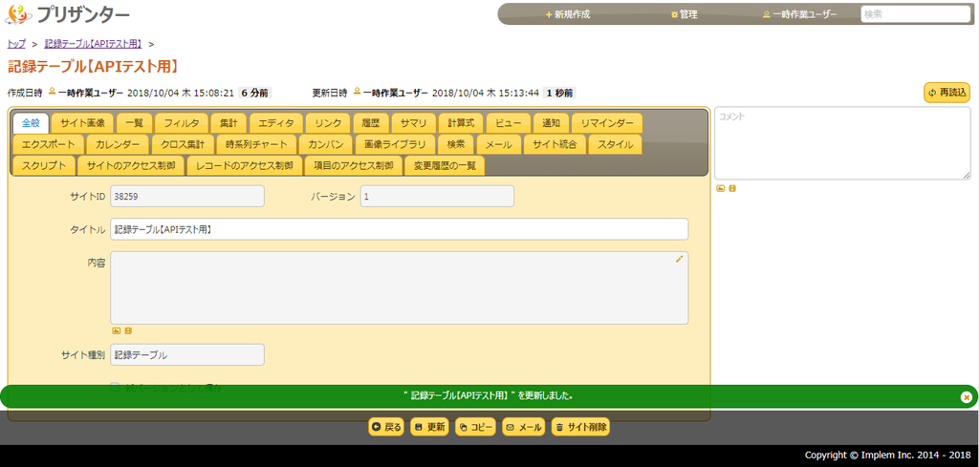Open the 新規作成 menu
Screen dimensions: 979x467
point(568,14)
